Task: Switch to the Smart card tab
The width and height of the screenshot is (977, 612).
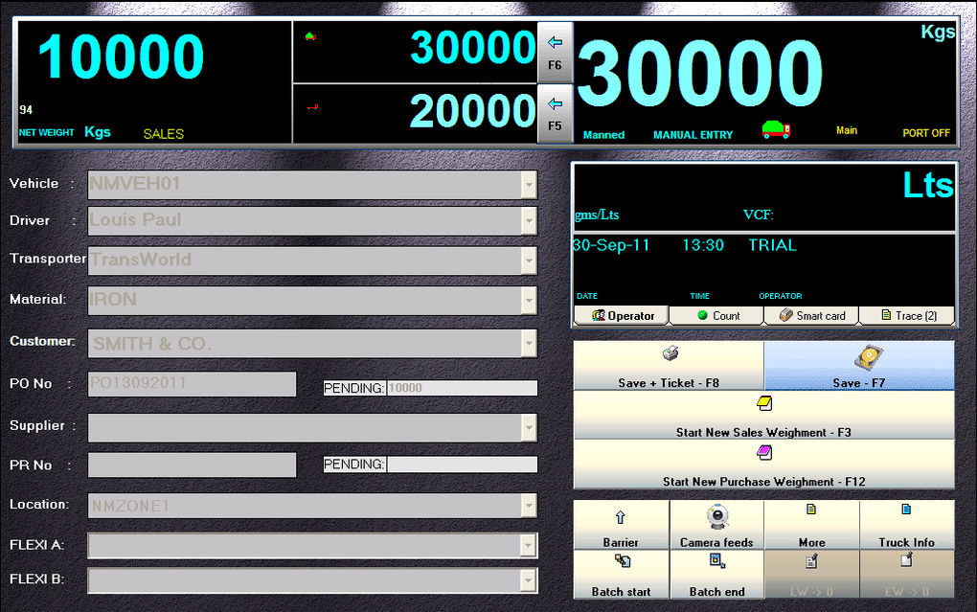Action: tap(811, 315)
